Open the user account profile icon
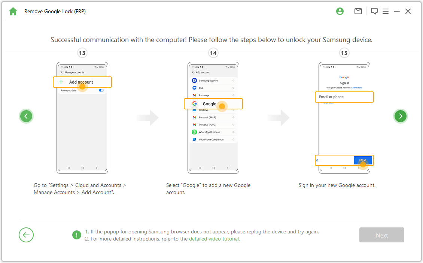The height and width of the screenshot is (263, 423). [340, 11]
